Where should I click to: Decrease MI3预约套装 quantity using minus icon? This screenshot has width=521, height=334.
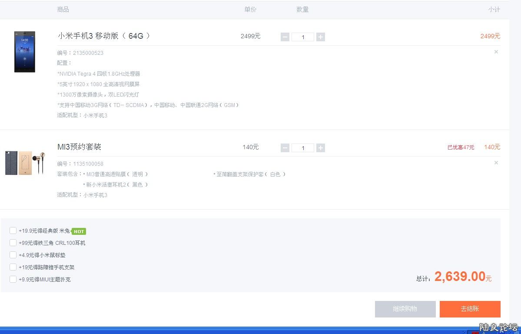(285, 148)
